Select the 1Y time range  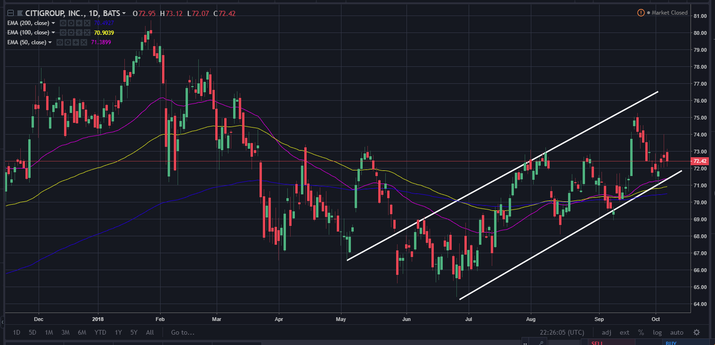(118, 332)
